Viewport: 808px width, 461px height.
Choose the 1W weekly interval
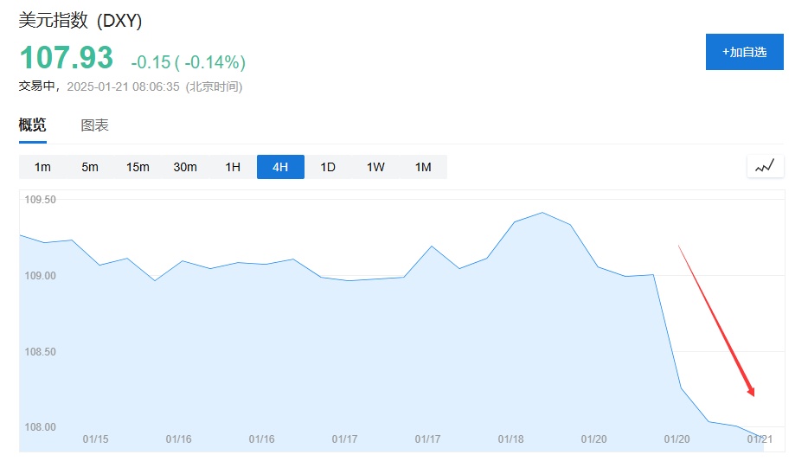[375, 167]
